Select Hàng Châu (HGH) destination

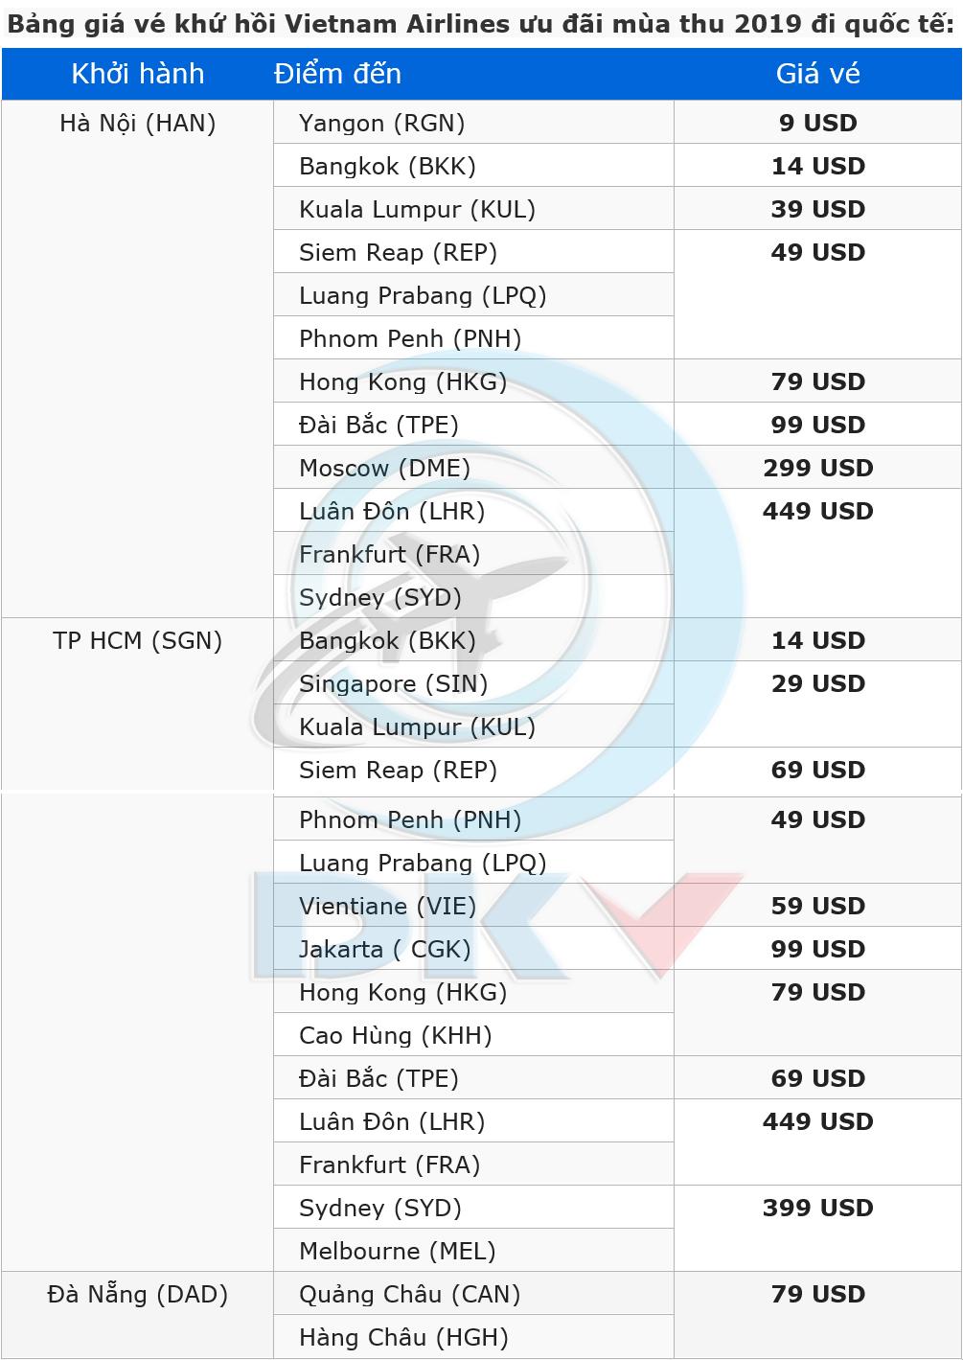pos(473,1337)
